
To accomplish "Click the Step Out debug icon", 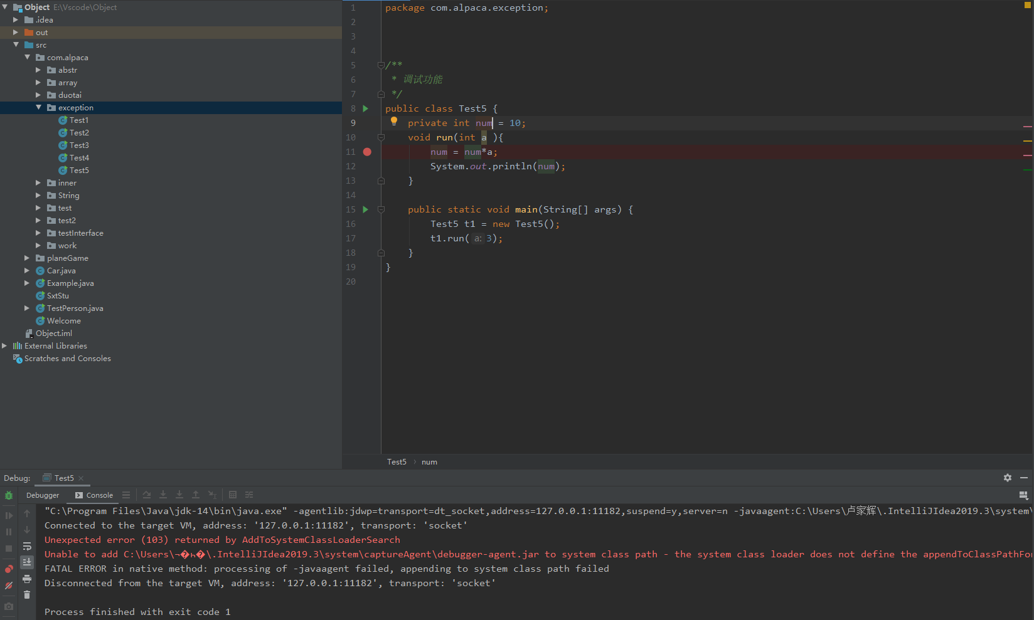I will tap(196, 495).
